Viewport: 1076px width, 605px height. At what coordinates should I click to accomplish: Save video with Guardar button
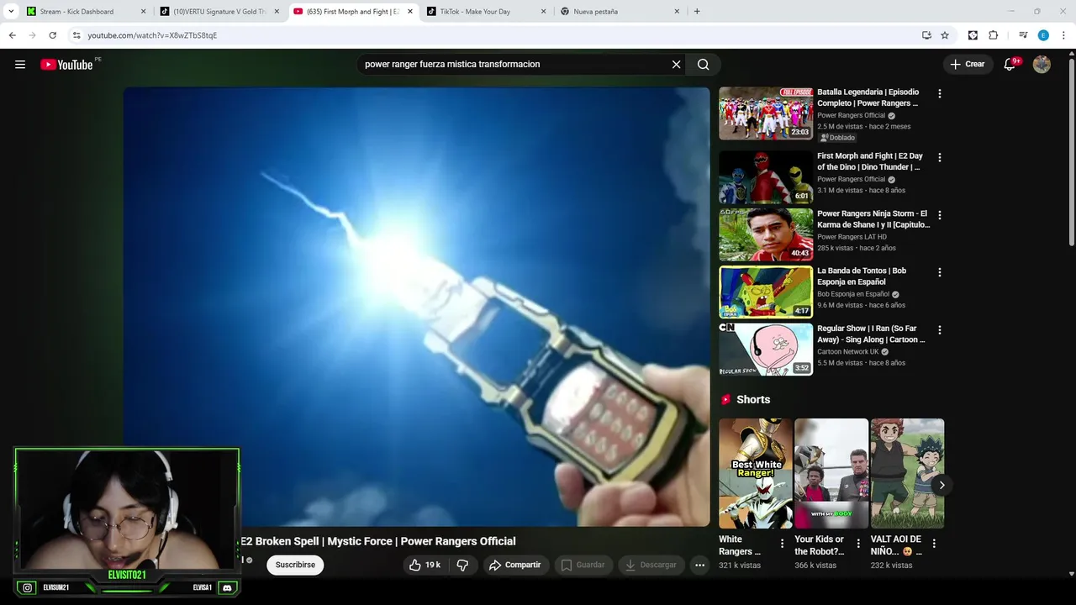click(x=583, y=565)
